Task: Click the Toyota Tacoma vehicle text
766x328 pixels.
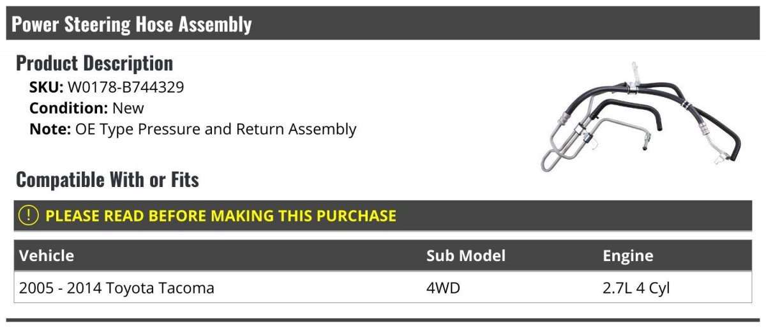Action: click(x=160, y=288)
